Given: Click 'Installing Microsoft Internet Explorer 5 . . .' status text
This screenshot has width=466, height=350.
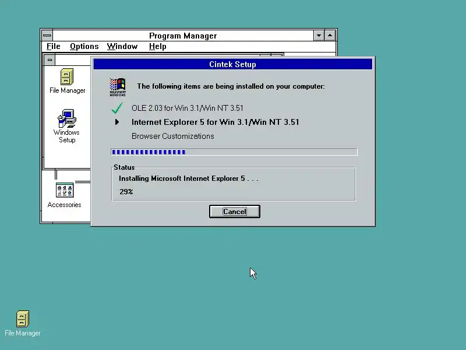Looking at the screenshot, I should pos(188,178).
